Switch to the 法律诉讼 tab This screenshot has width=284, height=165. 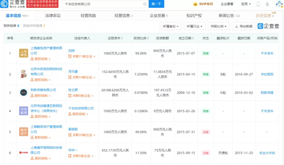coord(53,16)
